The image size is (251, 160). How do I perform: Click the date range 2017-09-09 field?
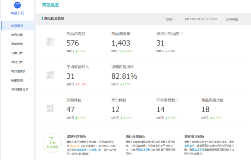pyautogui.click(x=201, y=19)
